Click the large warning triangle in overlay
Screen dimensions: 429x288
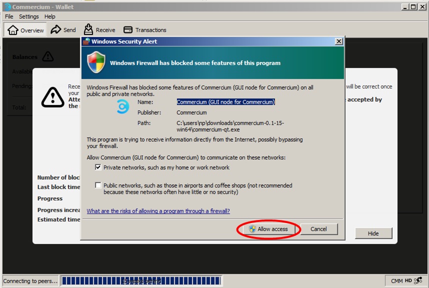53,97
